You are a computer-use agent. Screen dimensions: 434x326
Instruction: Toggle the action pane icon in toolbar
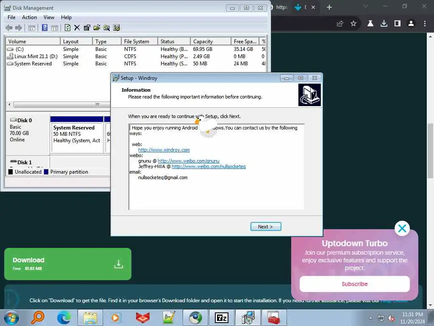[x=55, y=28]
